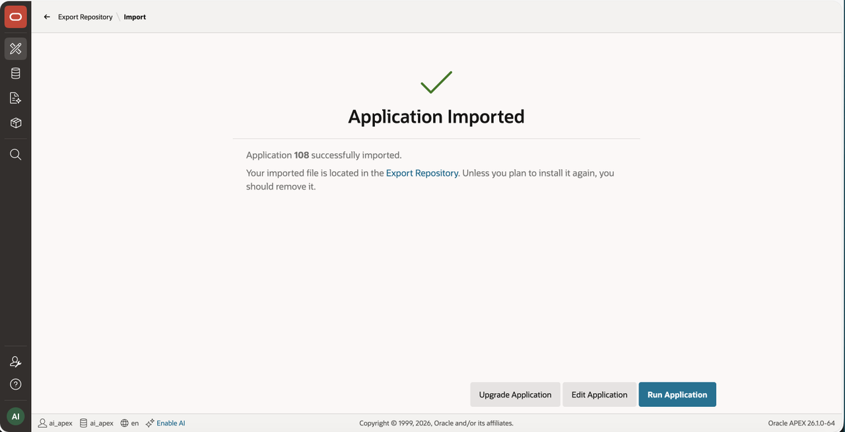Click the Edit Application button
This screenshot has width=845, height=432.
point(599,394)
